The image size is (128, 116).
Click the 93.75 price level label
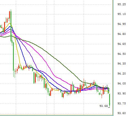click(x=122, y=104)
